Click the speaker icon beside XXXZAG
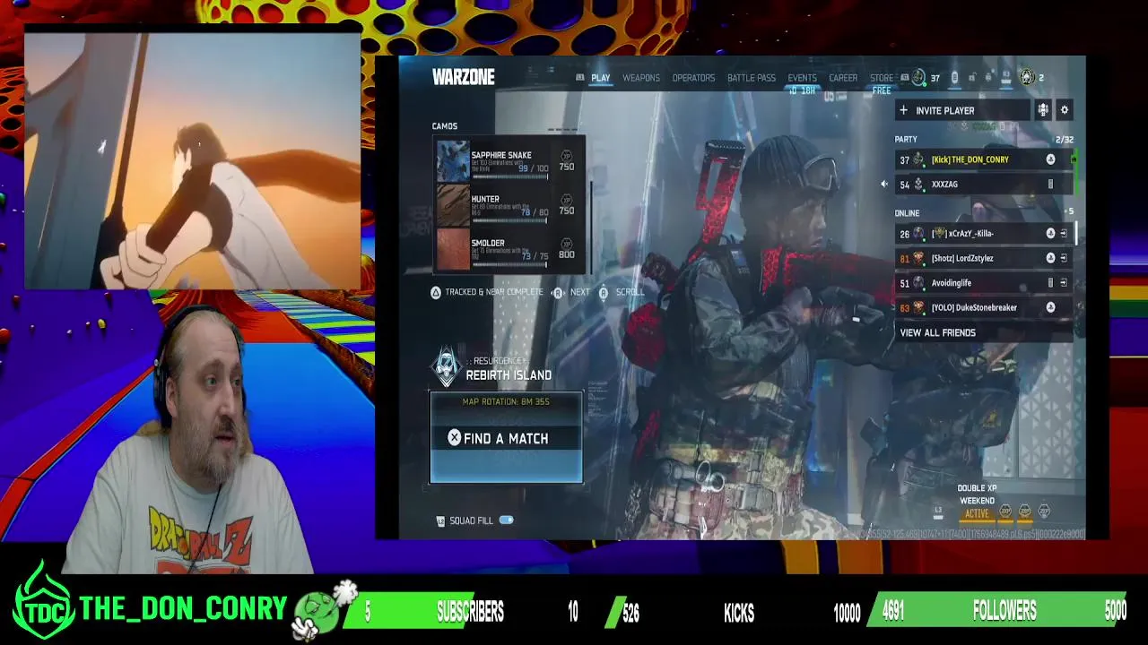1148x645 pixels. [884, 184]
